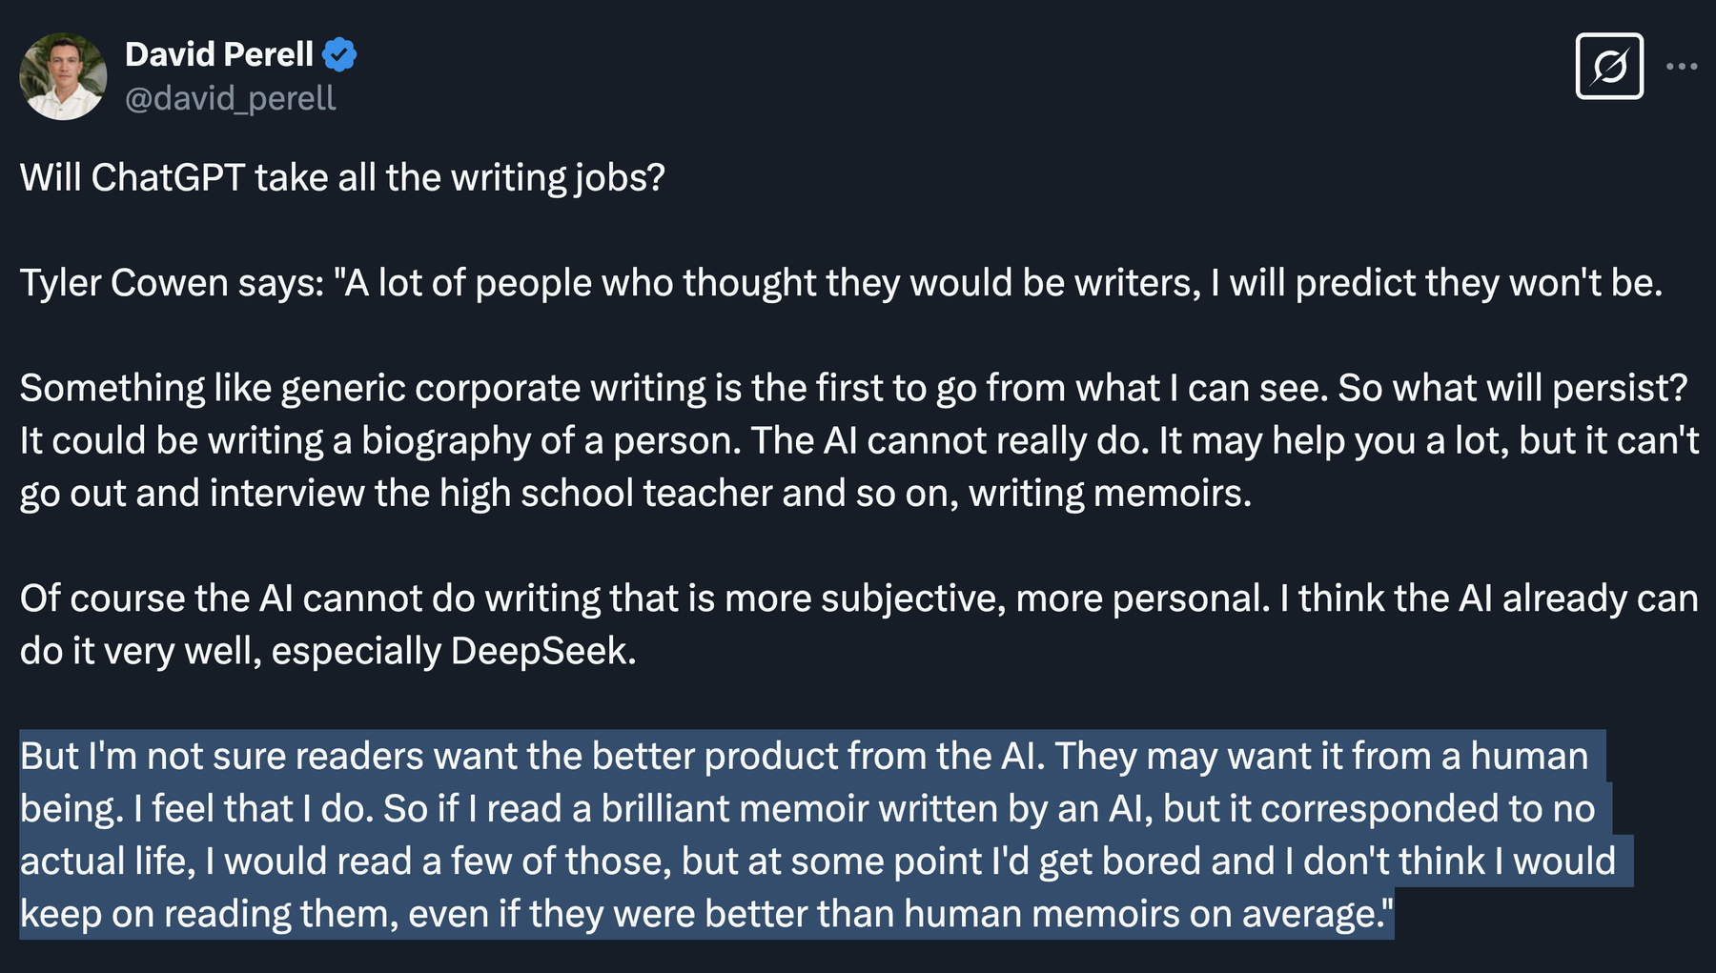The image size is (1716, 973).
Task: Click the phrase 'So what will persist?'
Action: coord(1512,389)
